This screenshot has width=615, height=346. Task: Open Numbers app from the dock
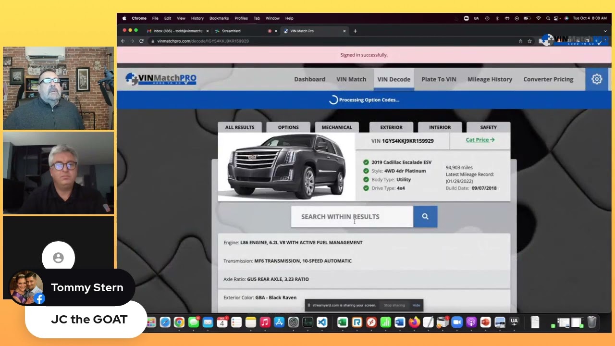tap(385, 322)
